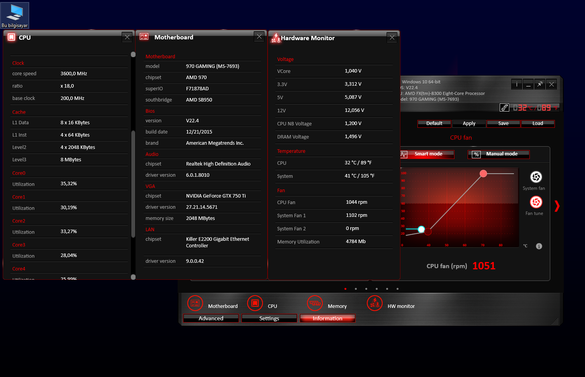Go to next page with red right arrow
585x377 pixels.
point(557,206)
